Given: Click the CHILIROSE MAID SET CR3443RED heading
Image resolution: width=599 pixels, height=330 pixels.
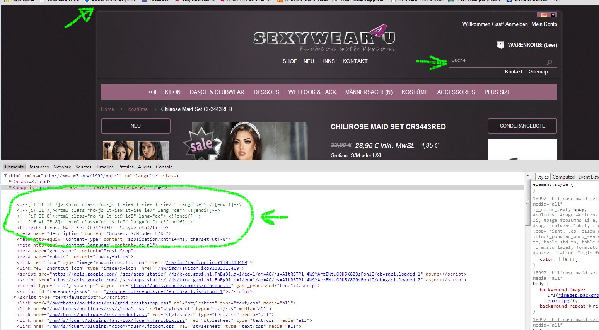Looking at the screenshot, I should tap(388, 127).
